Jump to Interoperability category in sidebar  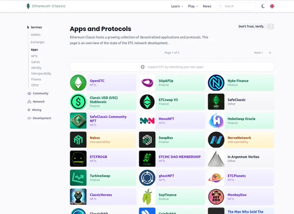(x=41, y=73)
